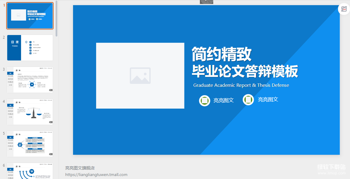The height and width of the screenshot is (179, 350).
Task: Click the second green circle icon
Action: [248, 100]
